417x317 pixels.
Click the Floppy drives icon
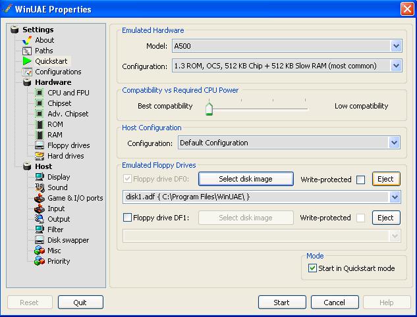coord(40,145)
